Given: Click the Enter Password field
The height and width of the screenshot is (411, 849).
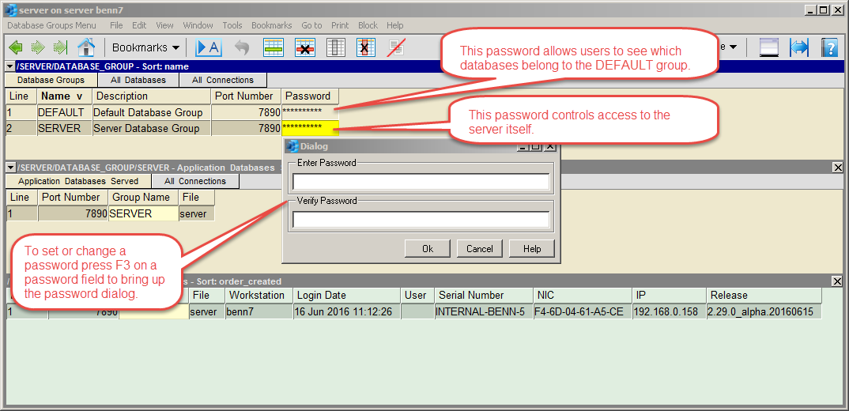Looking at the screenshot, I should [x=421, y=182].
